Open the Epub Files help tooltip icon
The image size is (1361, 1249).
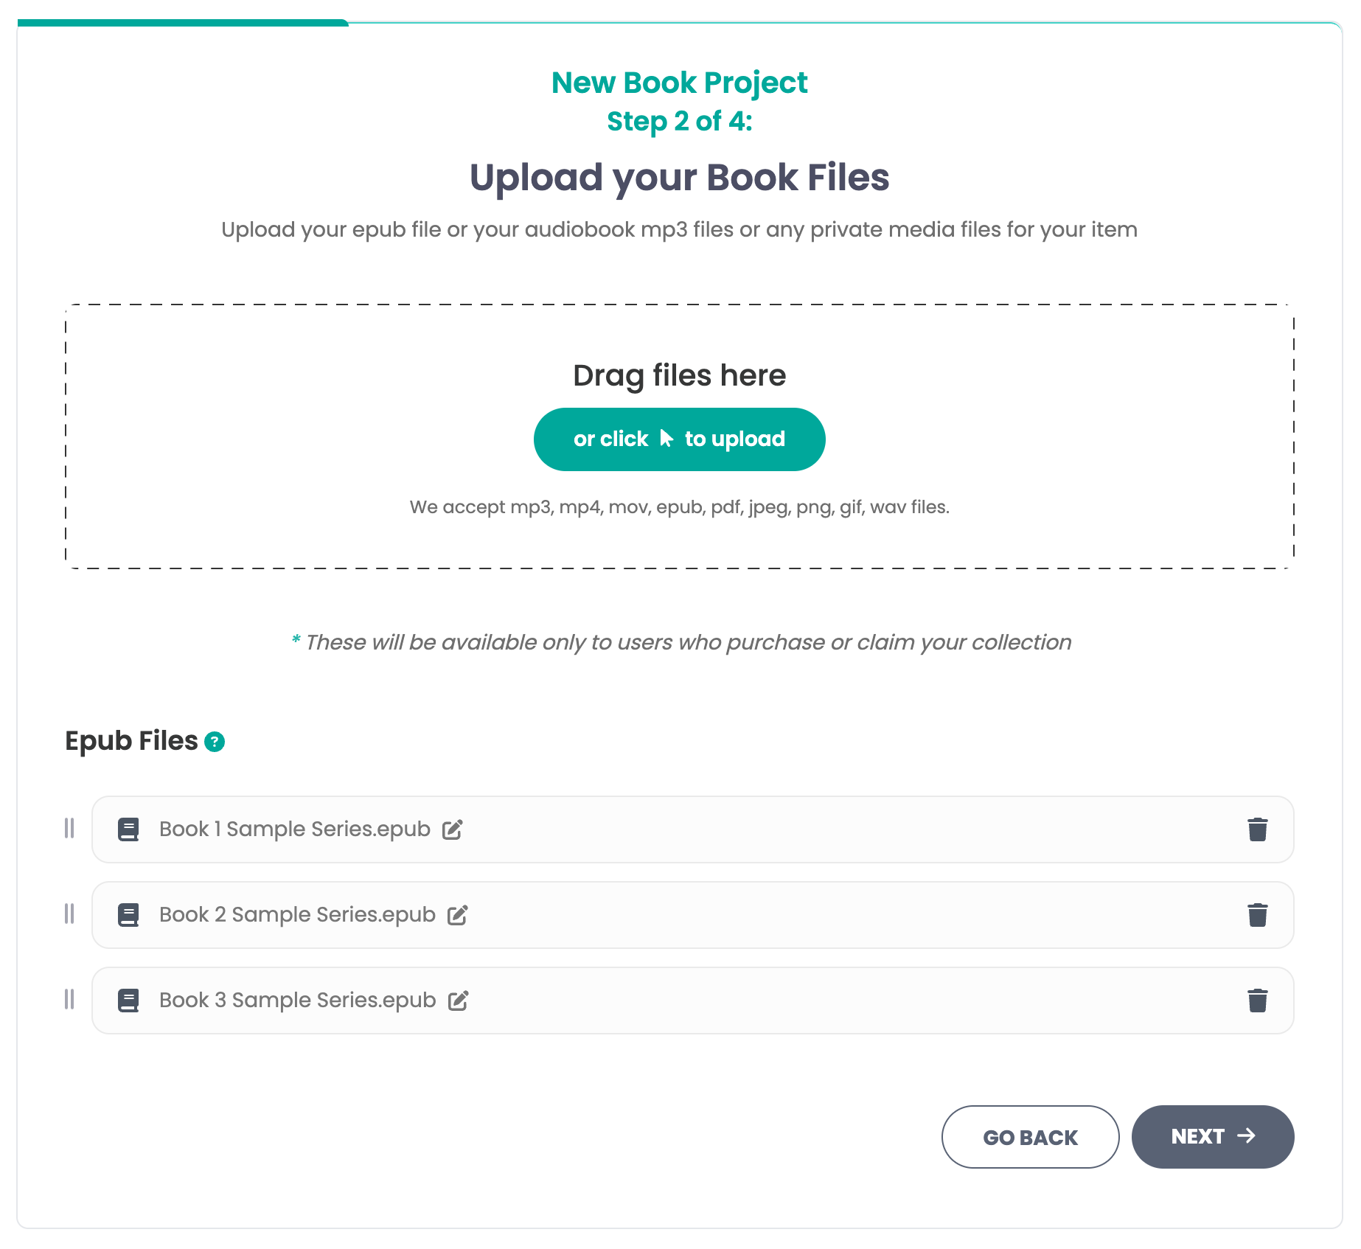click(215, 742)
